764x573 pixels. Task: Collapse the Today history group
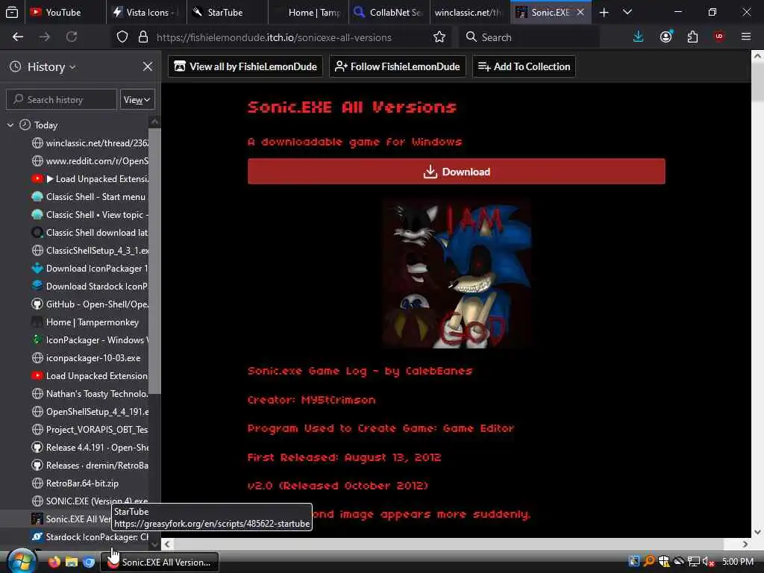coord(10,125)
